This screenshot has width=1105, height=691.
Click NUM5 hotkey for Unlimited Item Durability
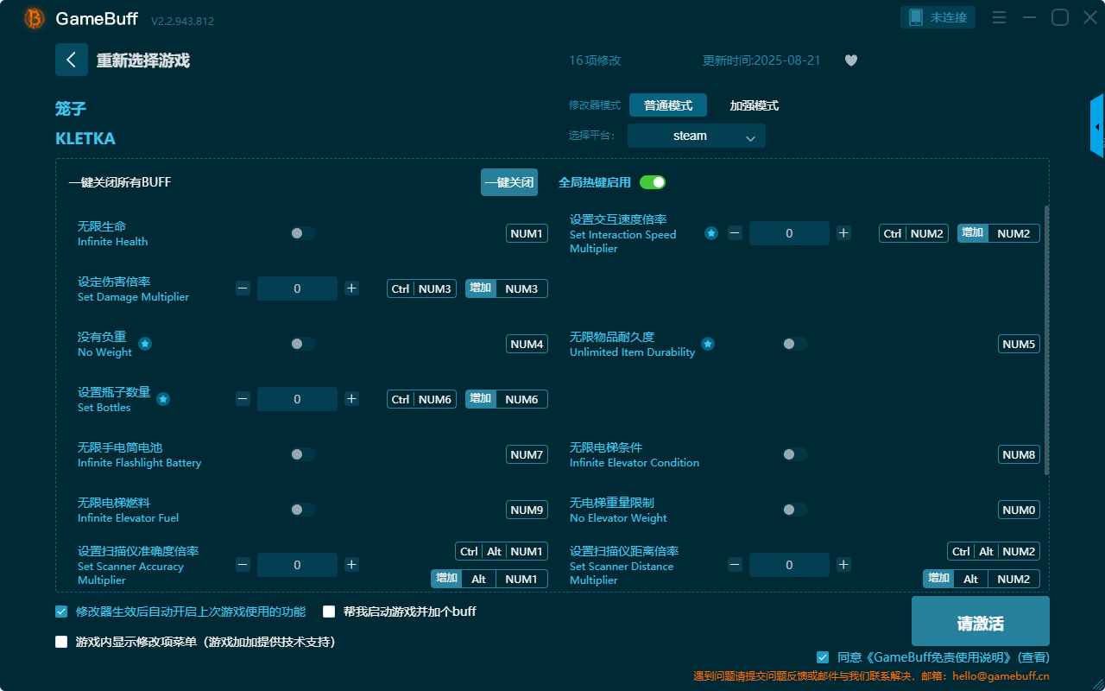pyautogui.click(x=1019, y=344)
